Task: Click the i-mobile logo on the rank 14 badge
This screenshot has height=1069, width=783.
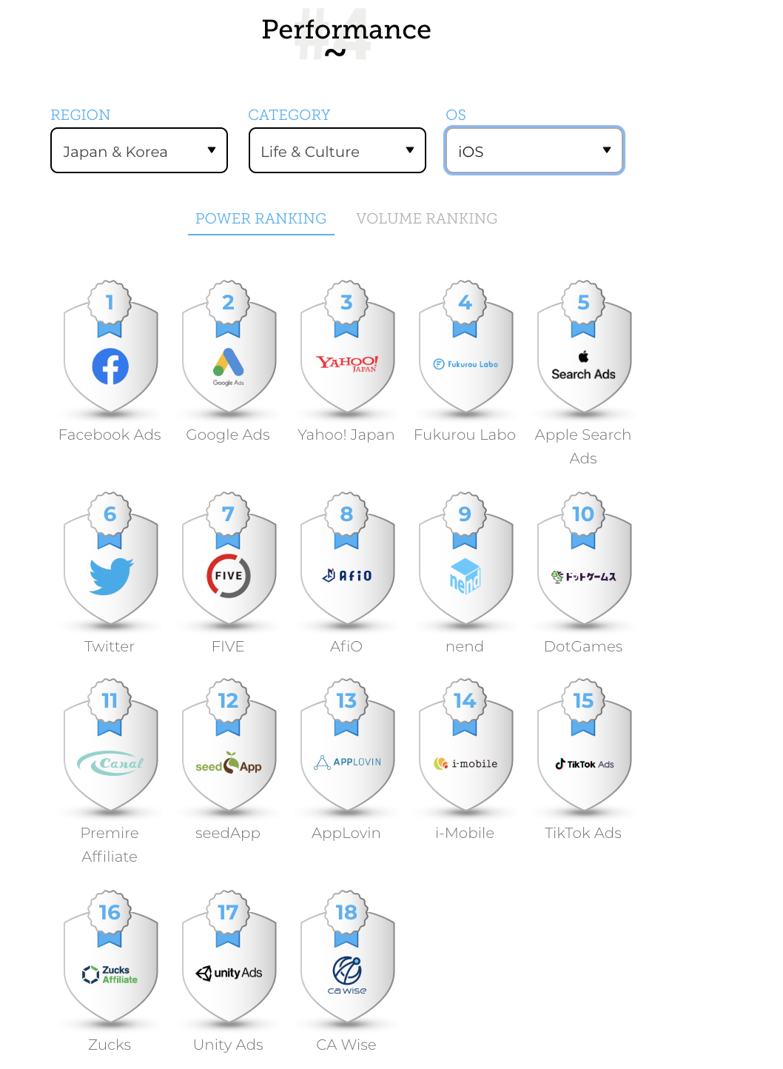Action: point(466,763)
